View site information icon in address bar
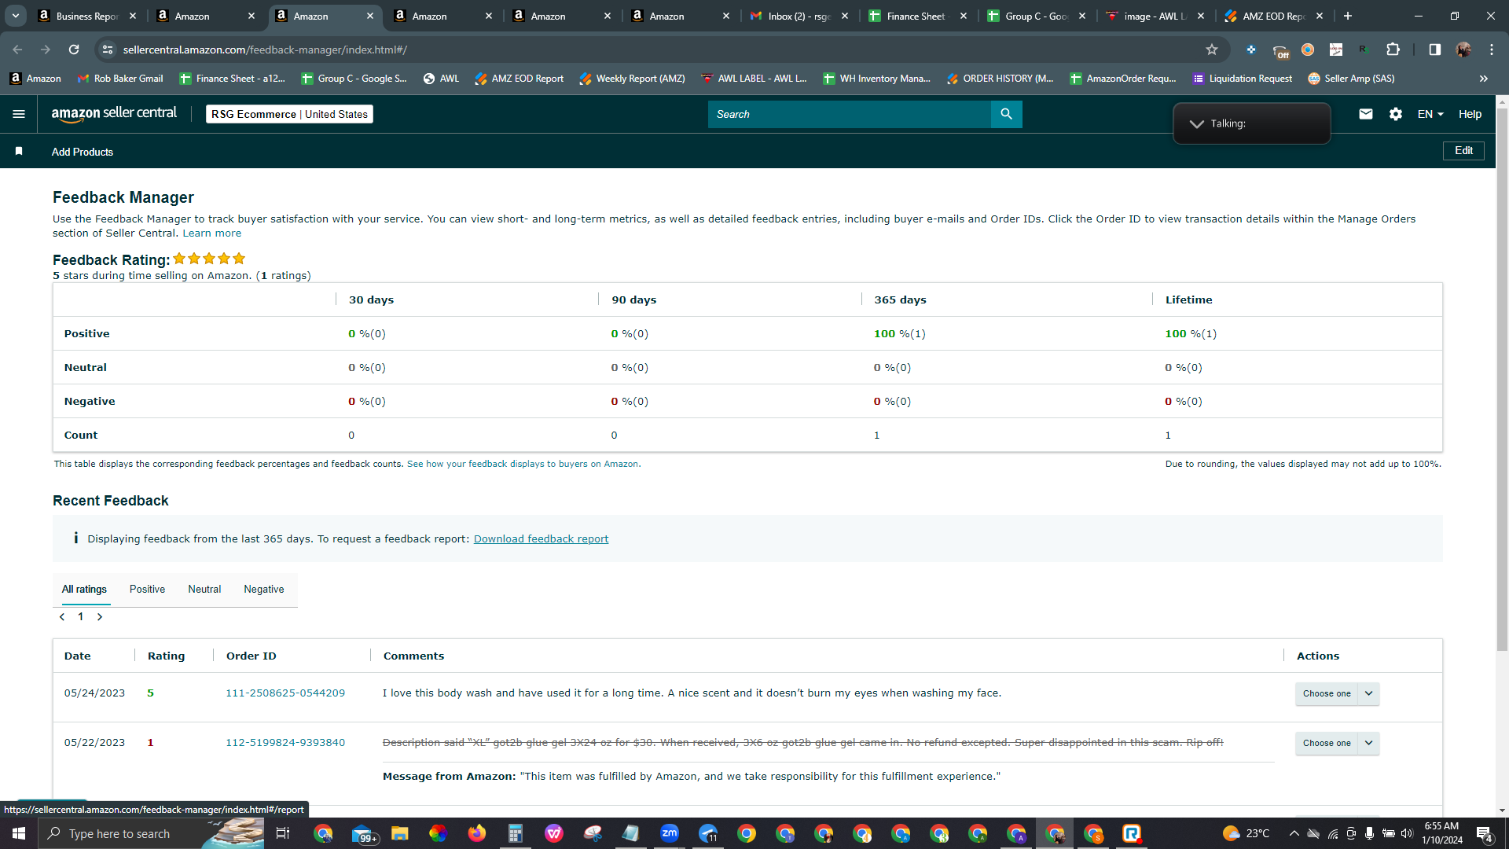This screenshot has width=1509, height=849. (108, 50)
